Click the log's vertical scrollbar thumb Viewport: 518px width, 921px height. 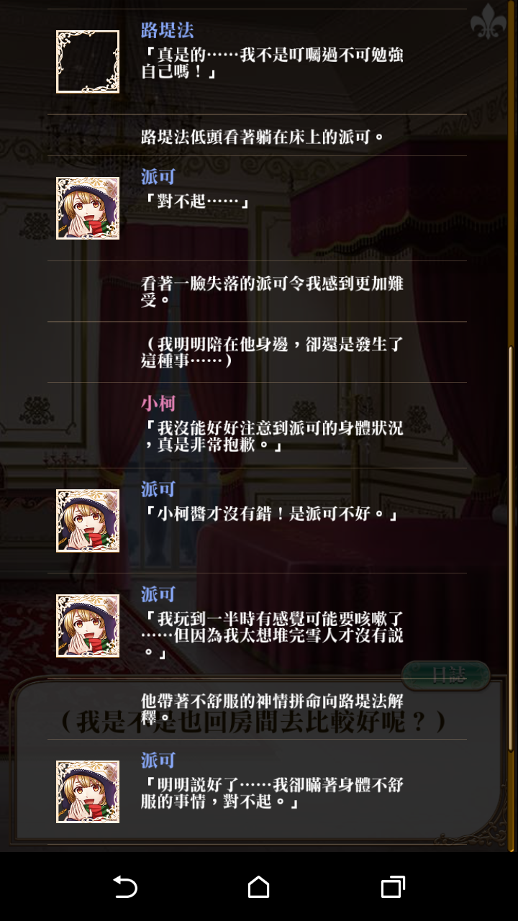coord(511,597)
